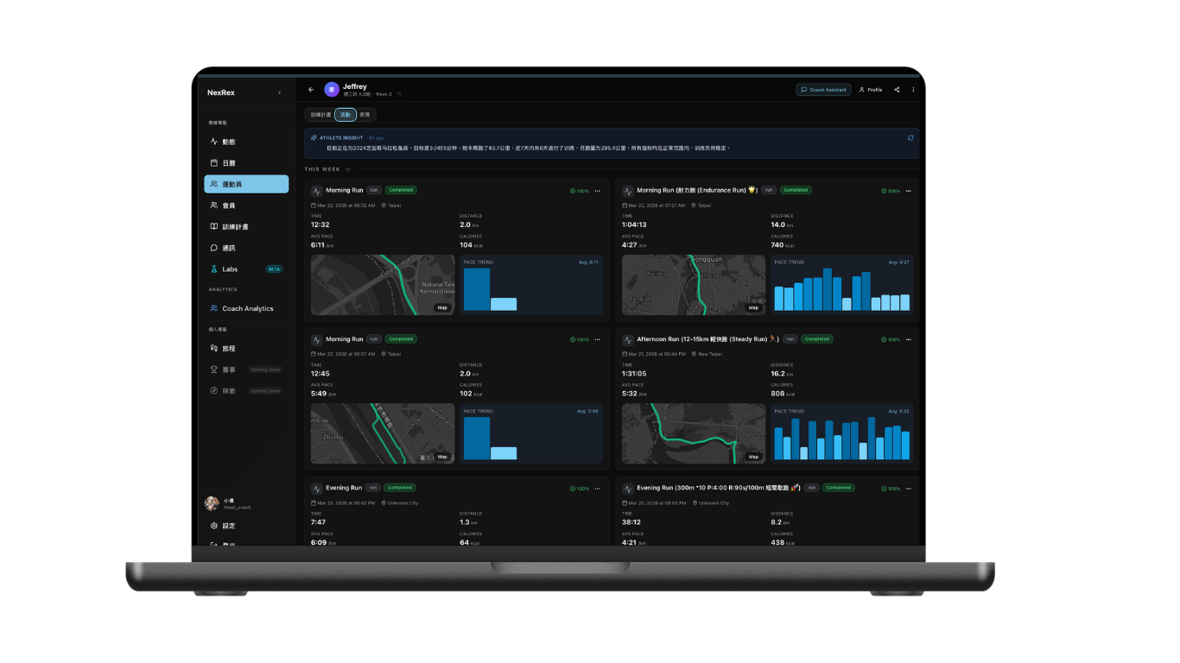Viewport: 1180px width, 663px height.
Task: Open the Head_coach user avatar
Action: point(212,503)
